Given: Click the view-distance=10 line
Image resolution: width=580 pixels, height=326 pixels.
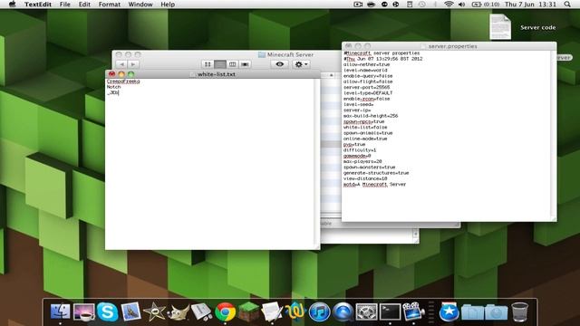Looking at the screenshot, I should (x=365, y=178).
